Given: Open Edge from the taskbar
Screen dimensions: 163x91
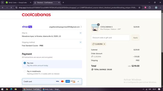Looking at the screenshot, I should [11, 89].
